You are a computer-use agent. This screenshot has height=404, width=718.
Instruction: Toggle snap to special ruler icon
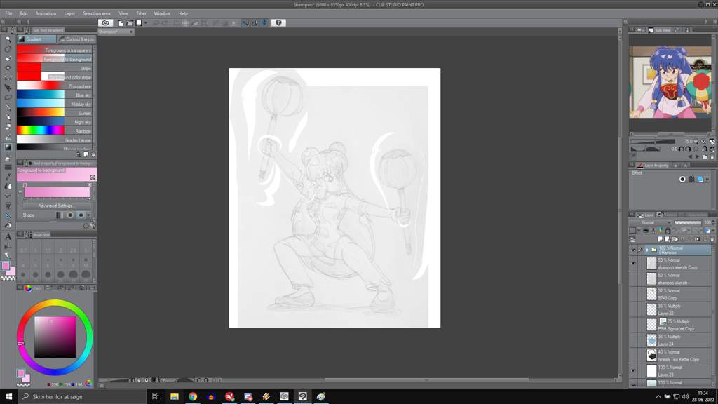254,22
